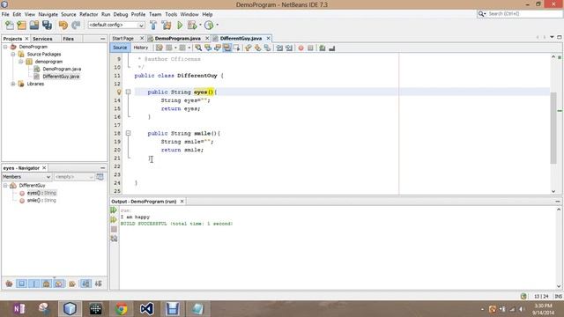The height and width of the screenshot is (317, 564).
Task: Click the red Start Macro Recording icon
Action: [301, 48]
